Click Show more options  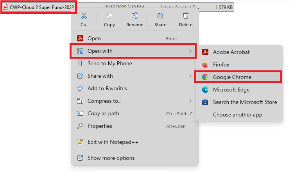(x=111, y=158)
